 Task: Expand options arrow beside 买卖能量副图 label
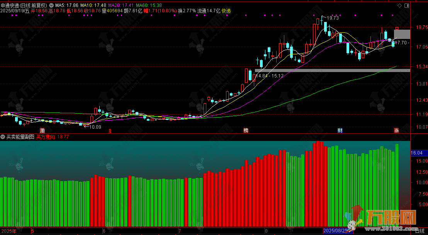pyautogui.click(x=3, y=137)
